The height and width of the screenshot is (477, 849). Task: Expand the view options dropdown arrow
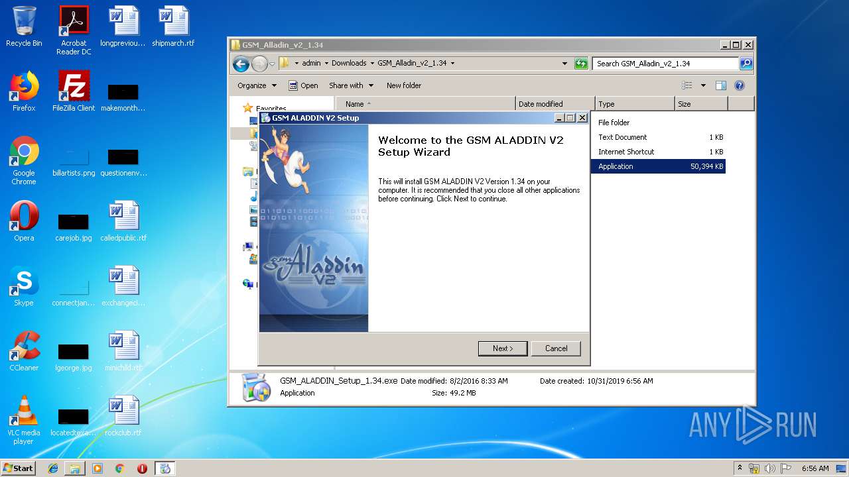(703, 85)
